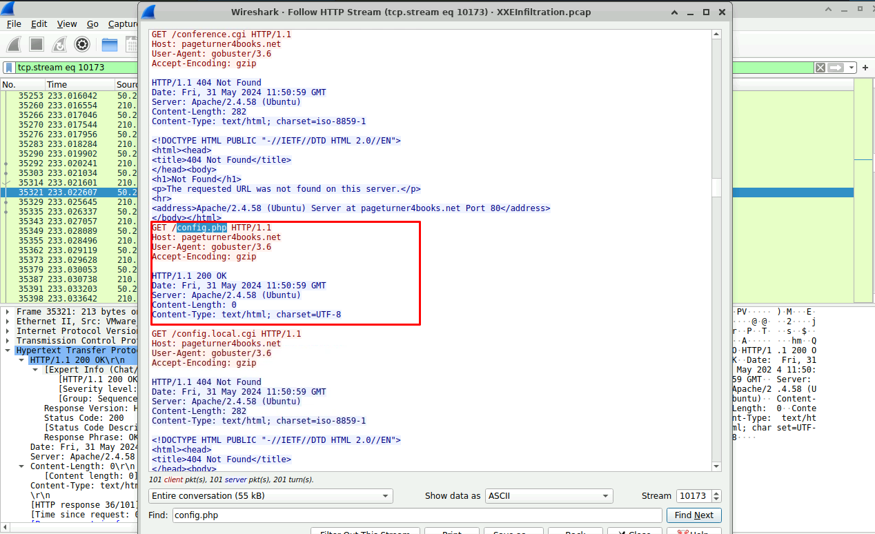This screenshot has height=534, width=875.
Task: Open the Capture menu
Action: coord(122,23)
